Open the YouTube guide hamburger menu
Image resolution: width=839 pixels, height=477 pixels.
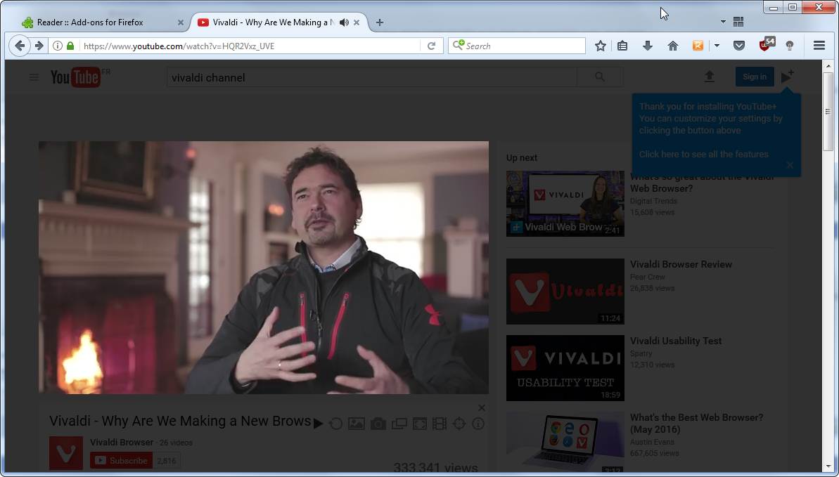(x=34, y=77)
